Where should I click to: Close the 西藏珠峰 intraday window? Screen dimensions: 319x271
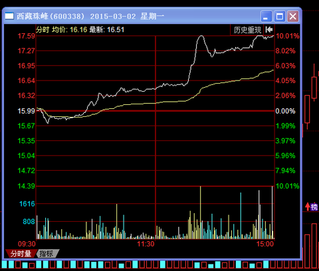(292, 17)
